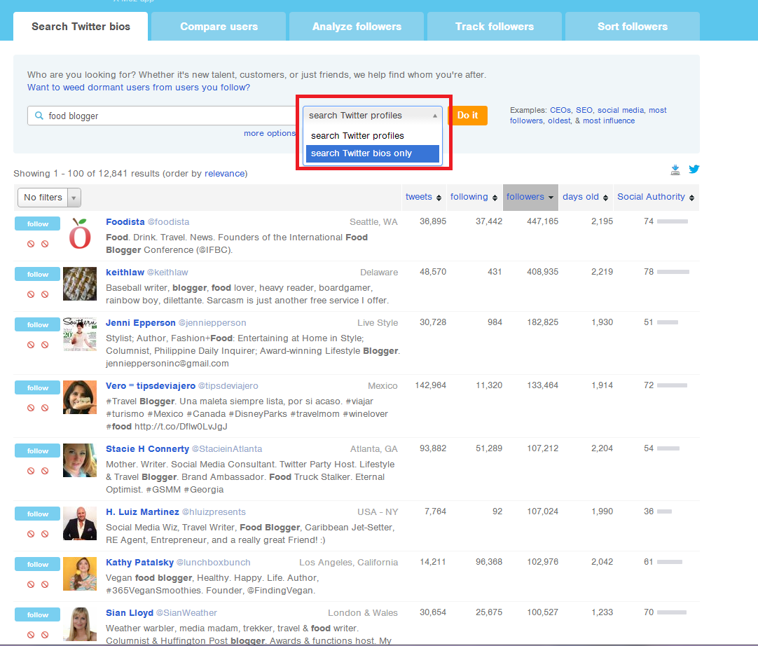Screen dimensions: 758x646
Task: Click the orange Do it button
Action: (467, 116)
